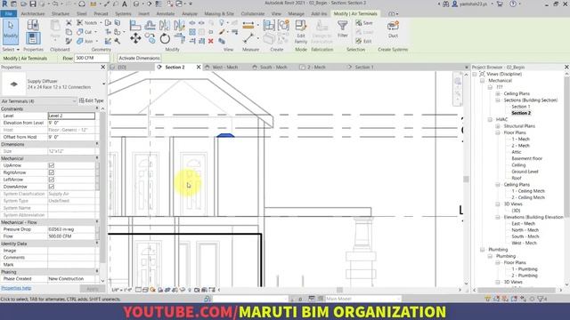Click the Save icon in Quick Access Toolbar
Screen dimensions: 570x320
(33, 4)
